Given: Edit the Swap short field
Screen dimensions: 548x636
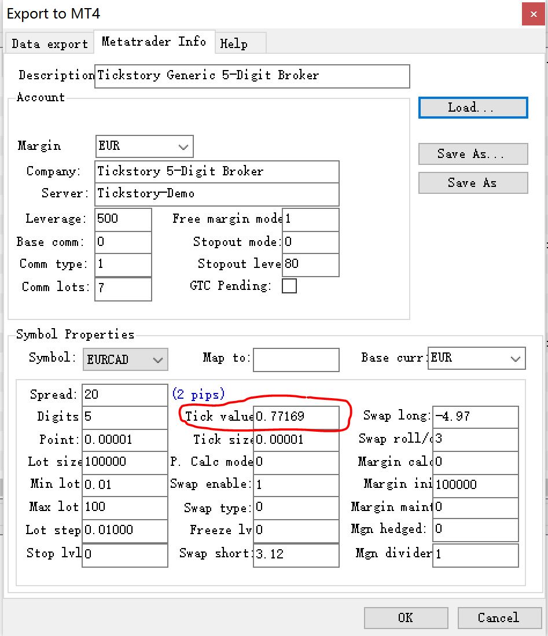Looking at the screenshot, I should tap(296, 555).
